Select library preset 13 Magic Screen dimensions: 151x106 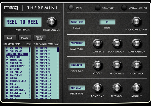coord(17,84)
